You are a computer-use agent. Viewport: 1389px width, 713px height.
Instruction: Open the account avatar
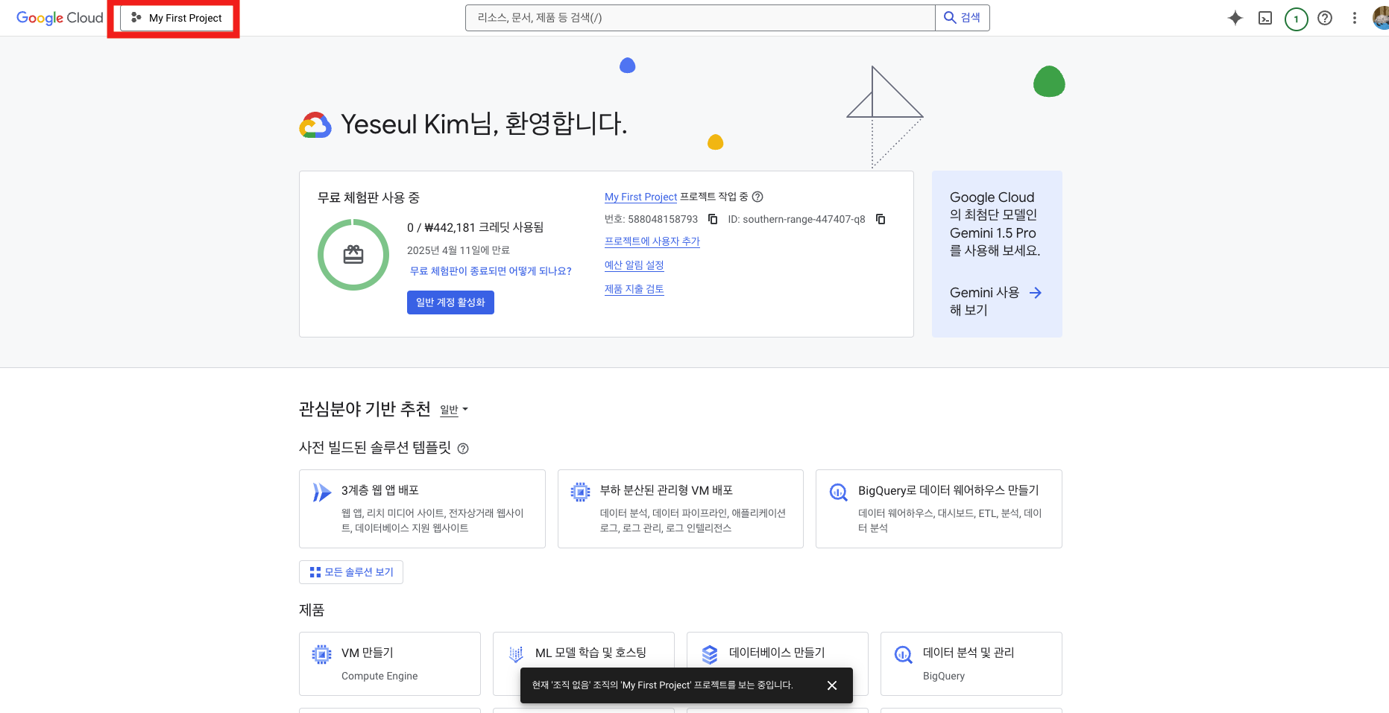tap(1381, 18)
